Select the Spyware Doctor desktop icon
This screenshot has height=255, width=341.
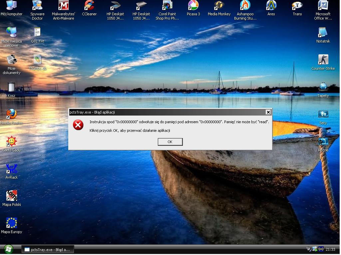(37, 6)
